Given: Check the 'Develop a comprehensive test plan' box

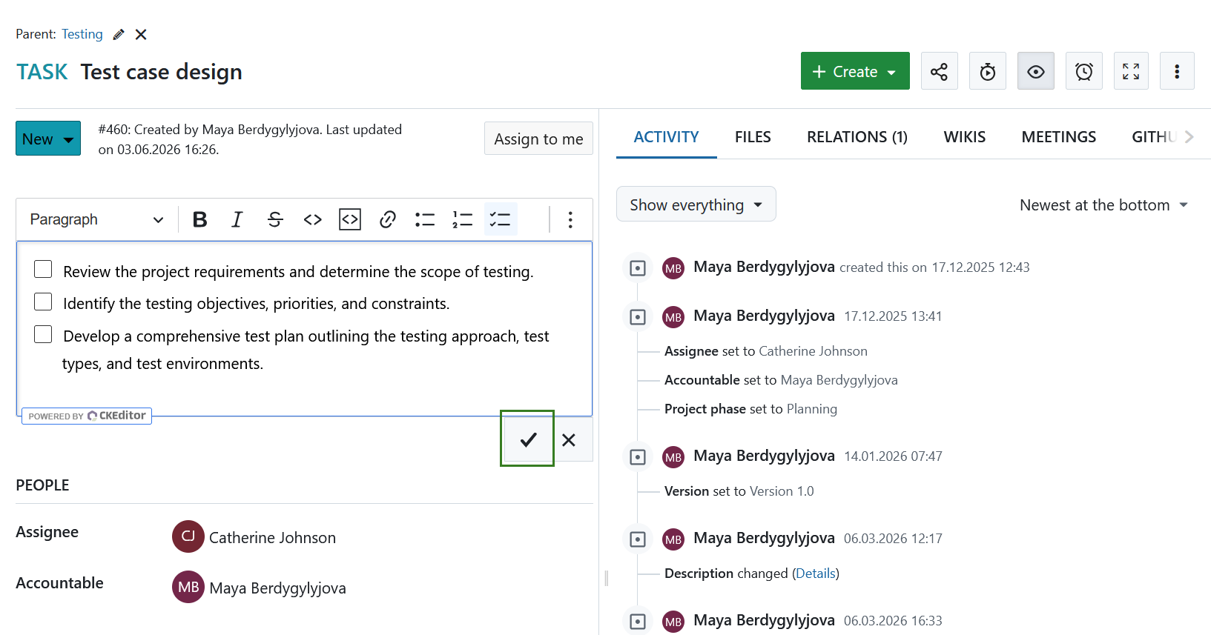Looking at the screenshot, I should point(43,334).
